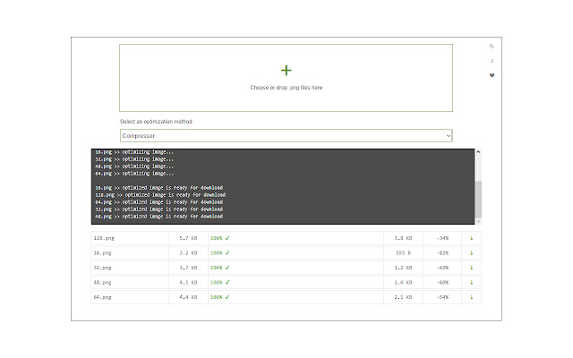The image size is (573, 358).
Task: Click the 128.png file name
Action: (104, 238)
